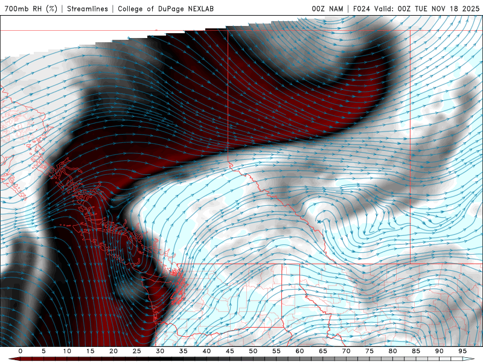Select the "50" percent scale label

click(x=253, y=351)
